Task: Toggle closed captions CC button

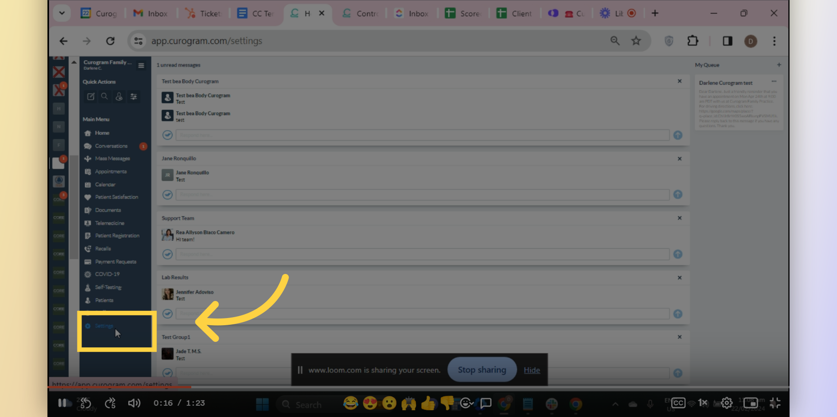Action: (678, 403)
